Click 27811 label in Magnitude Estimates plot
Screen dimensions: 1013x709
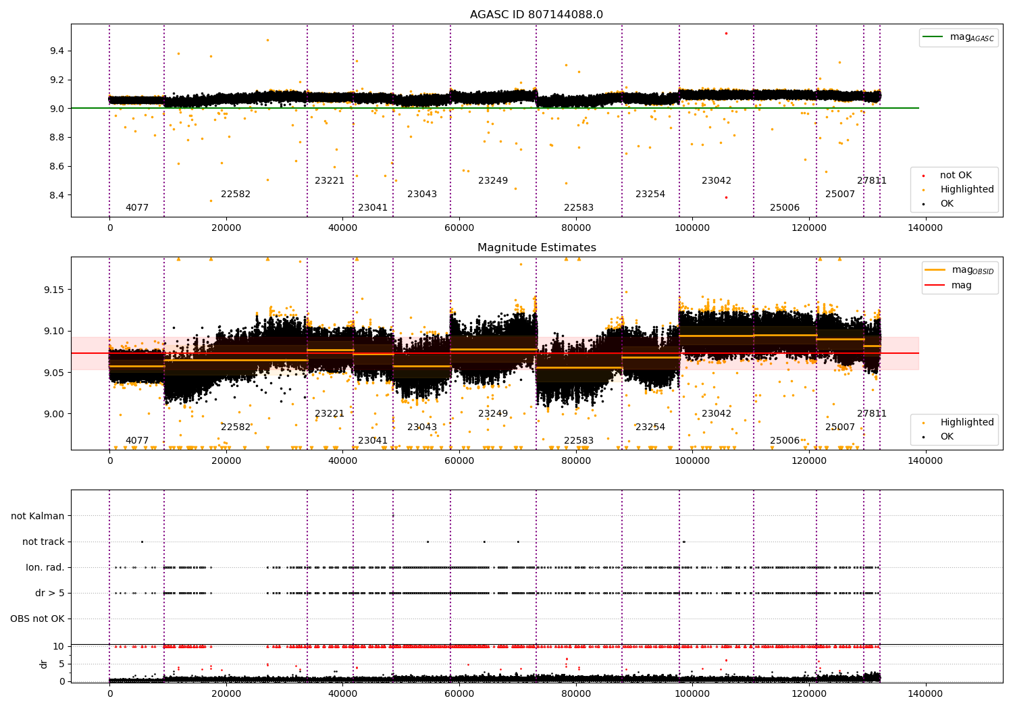[872, 413]
